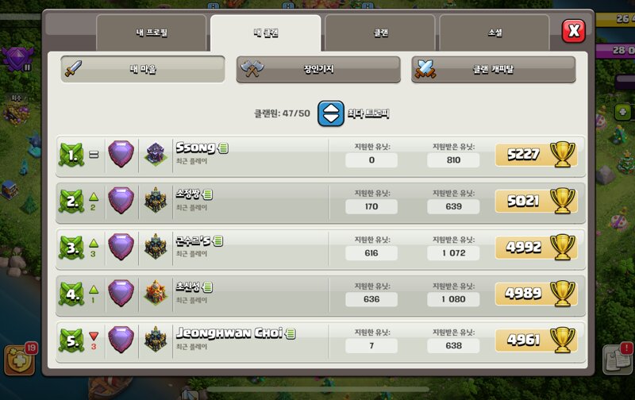Open the shield icon with 19 badge
Viewport: 635px width, 400px height.
tap(18, 360)
